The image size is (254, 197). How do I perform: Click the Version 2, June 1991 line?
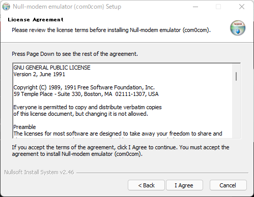(39, 74)
